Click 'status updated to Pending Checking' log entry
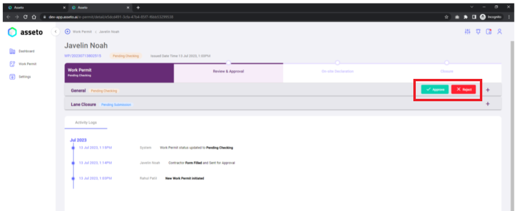 coord(196,147)
